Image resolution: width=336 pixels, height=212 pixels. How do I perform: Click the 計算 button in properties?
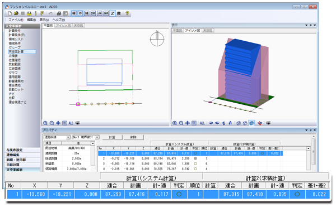pos(112,137)
